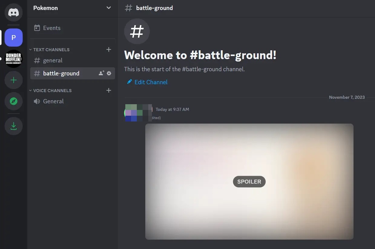Expand the Pokemon server dropdown

click(109, 8)
